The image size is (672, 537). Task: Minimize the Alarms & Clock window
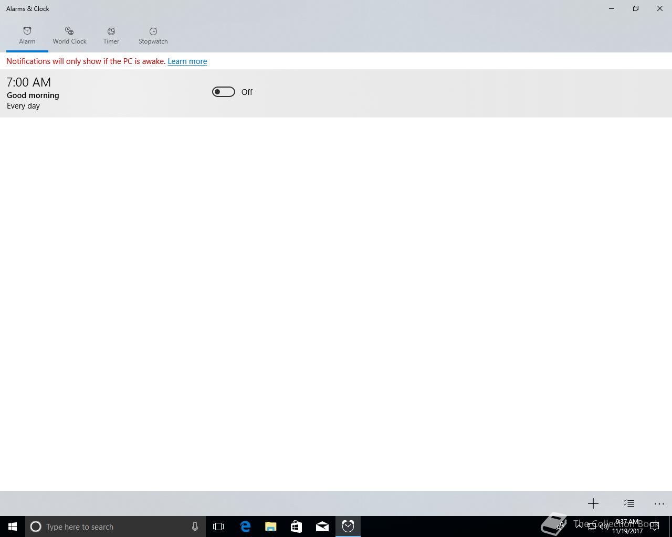click(612, 8)
